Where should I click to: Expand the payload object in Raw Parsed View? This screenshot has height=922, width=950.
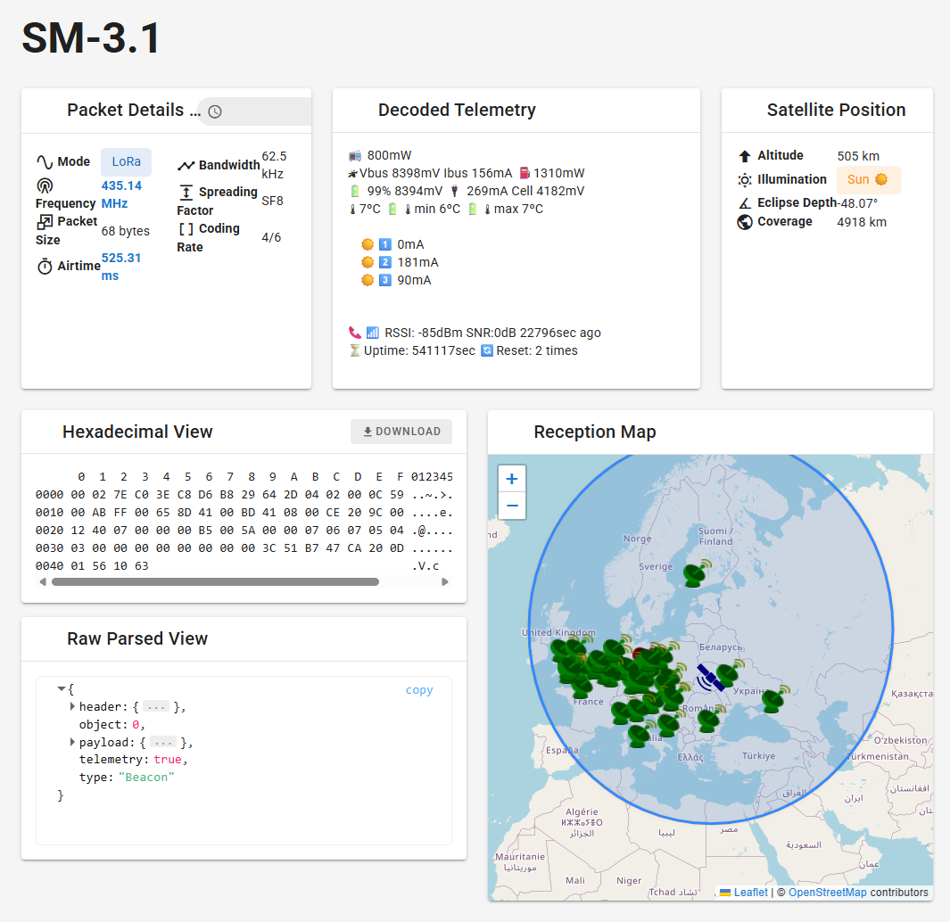click(72, 742)
